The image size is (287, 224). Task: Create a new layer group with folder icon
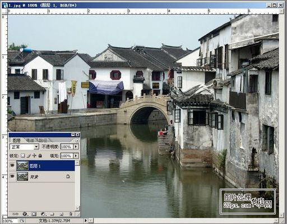coord(52,214)
